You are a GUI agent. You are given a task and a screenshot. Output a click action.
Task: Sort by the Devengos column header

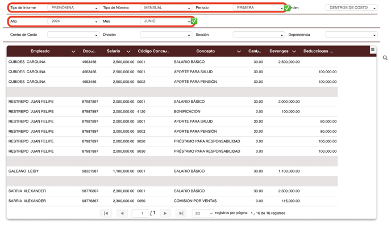tap(279, 51)
